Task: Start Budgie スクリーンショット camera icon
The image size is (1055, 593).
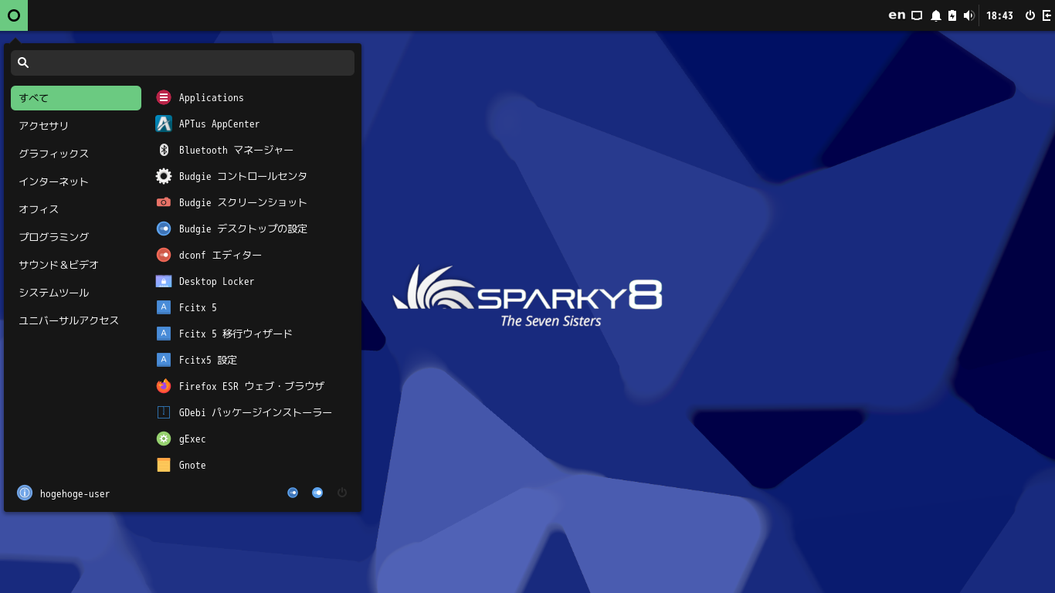Action: 164,202
